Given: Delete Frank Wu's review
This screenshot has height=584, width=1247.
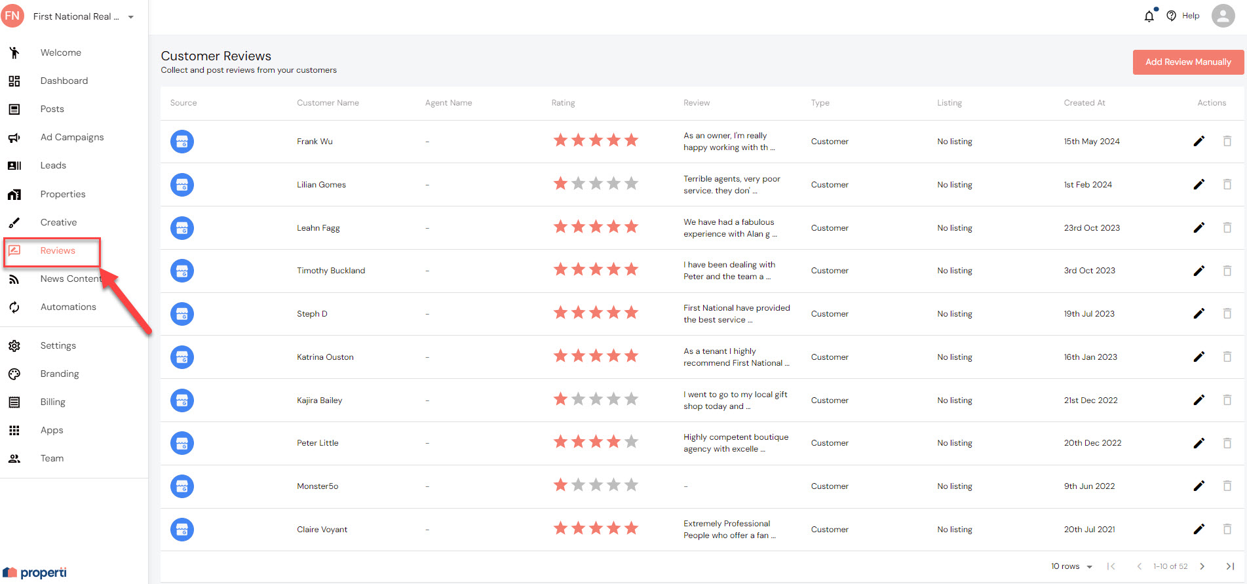Looking at the screenshot, I should pos(1227,141).
